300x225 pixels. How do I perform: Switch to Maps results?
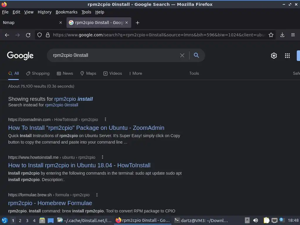pos(88,74)
